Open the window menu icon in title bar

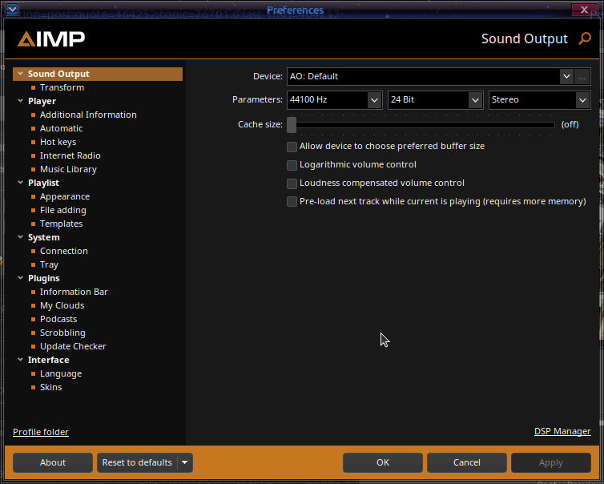click(12, 10)
